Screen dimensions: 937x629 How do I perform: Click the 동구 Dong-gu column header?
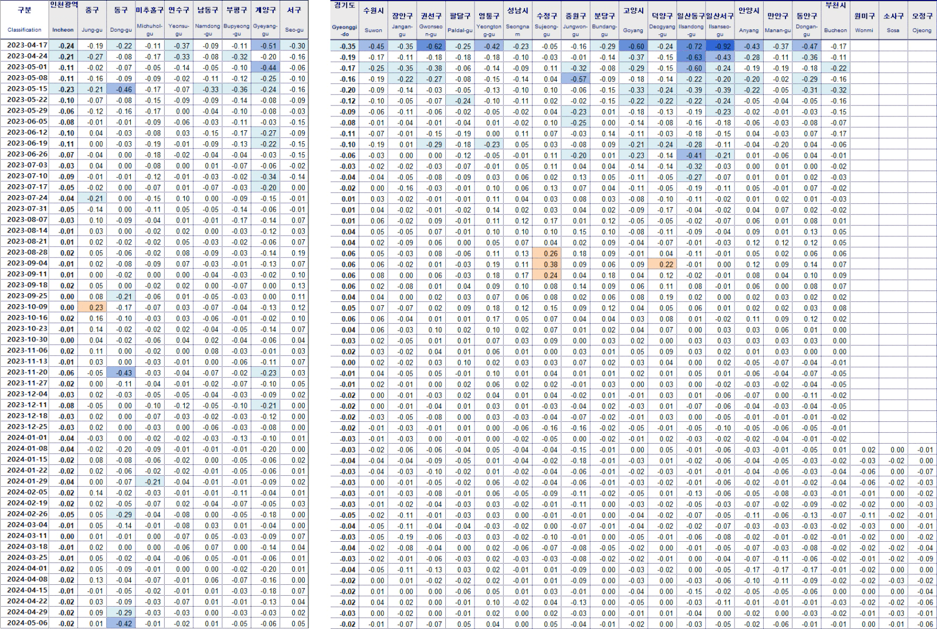pos(121,20)
